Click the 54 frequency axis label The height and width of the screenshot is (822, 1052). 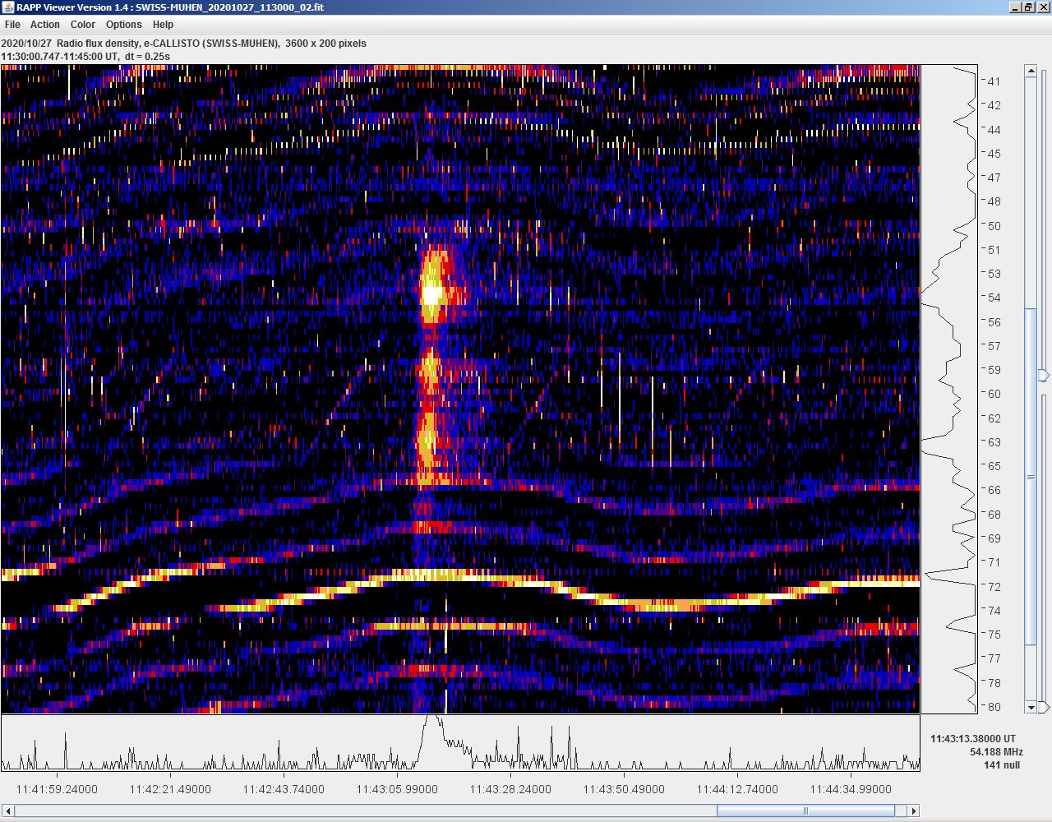pos(994,298)
